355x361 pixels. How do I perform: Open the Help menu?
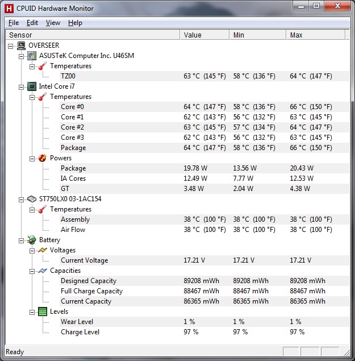pos(75,23)
